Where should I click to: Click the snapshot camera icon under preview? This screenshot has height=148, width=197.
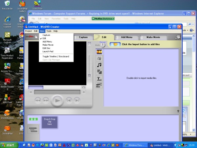tap(83, 87)
